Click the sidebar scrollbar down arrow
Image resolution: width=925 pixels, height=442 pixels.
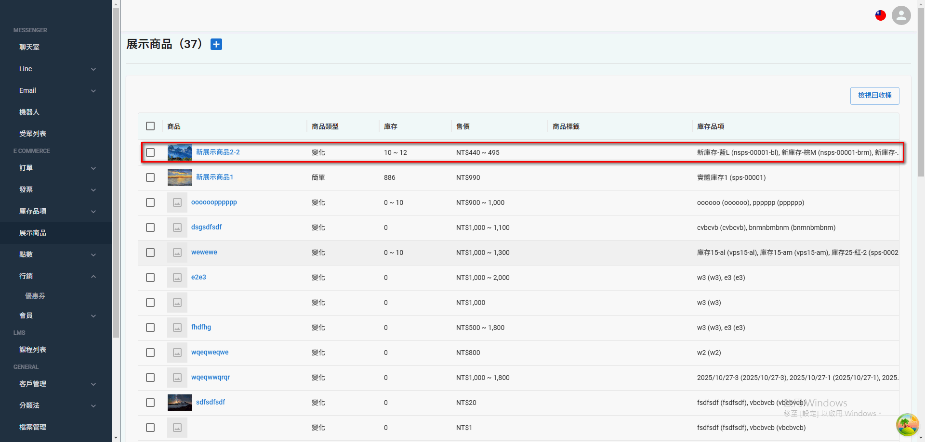tap(116, 438)
